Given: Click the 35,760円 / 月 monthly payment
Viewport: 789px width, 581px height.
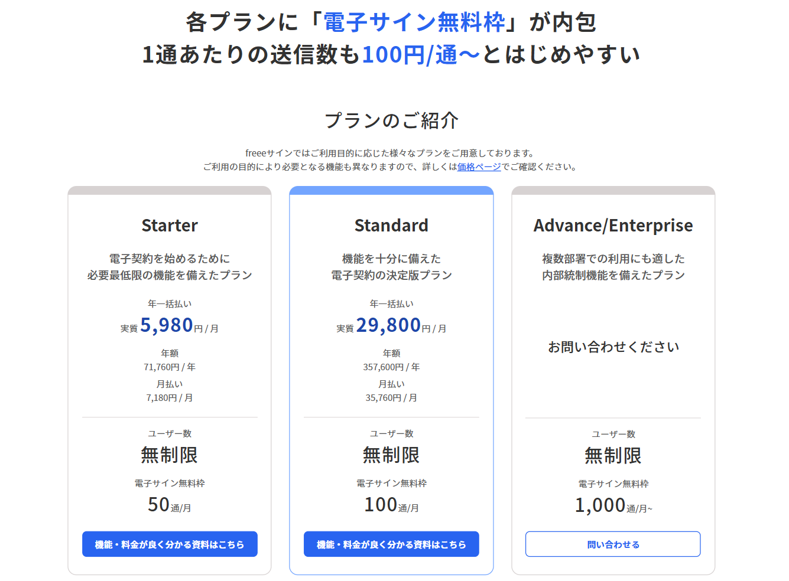Looking at the screenshot, I should coord(391,398).
